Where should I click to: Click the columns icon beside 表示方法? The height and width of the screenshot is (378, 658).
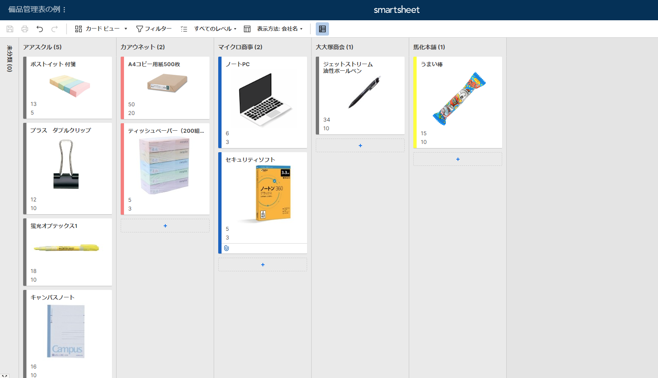point(247,29)
